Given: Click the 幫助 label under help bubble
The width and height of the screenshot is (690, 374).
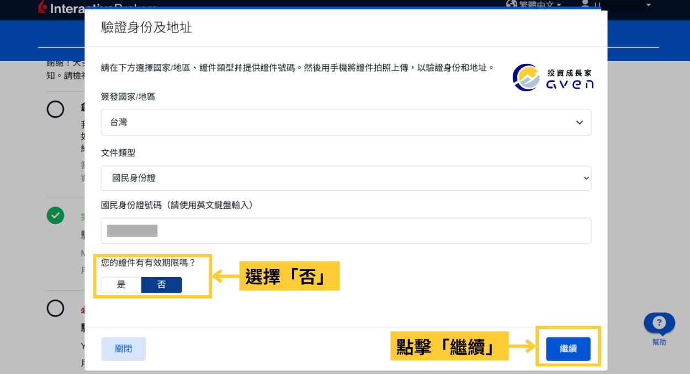Looking at the screenshot, I should tap(660, 342).
